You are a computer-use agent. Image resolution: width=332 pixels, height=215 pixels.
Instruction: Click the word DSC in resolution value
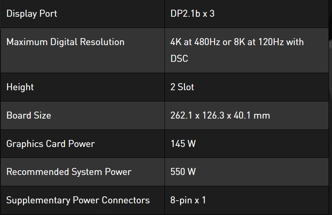[x=179, y=58]
